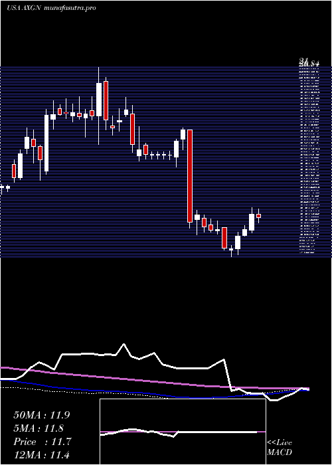
Task: Click the tallest red candlestick in the chart
Action: pyautogui.click(x=190, y=176)
